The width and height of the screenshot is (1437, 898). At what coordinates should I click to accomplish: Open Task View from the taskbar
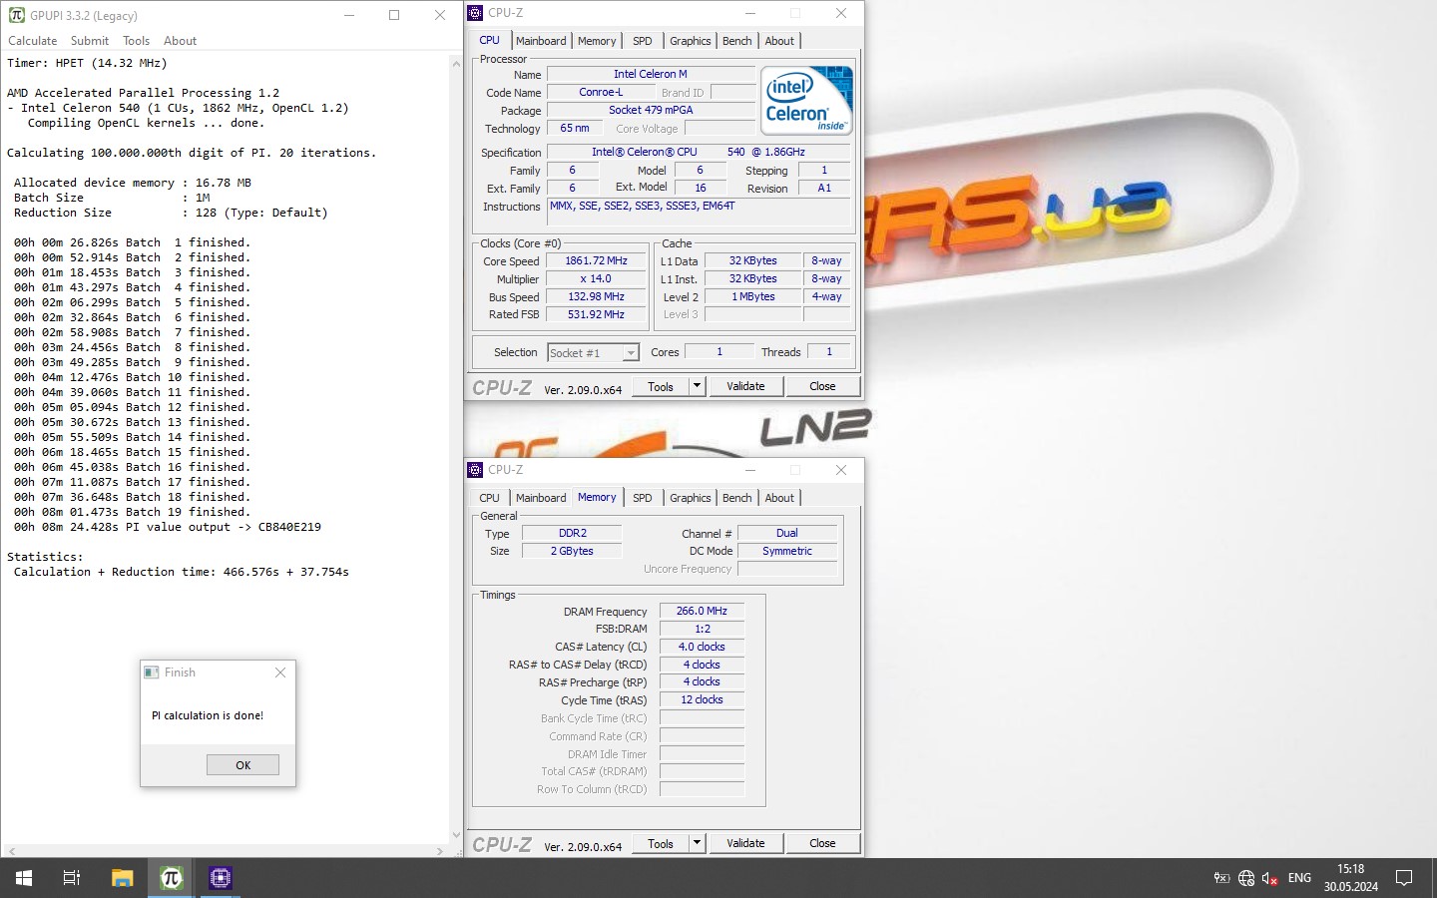point(72,878)
